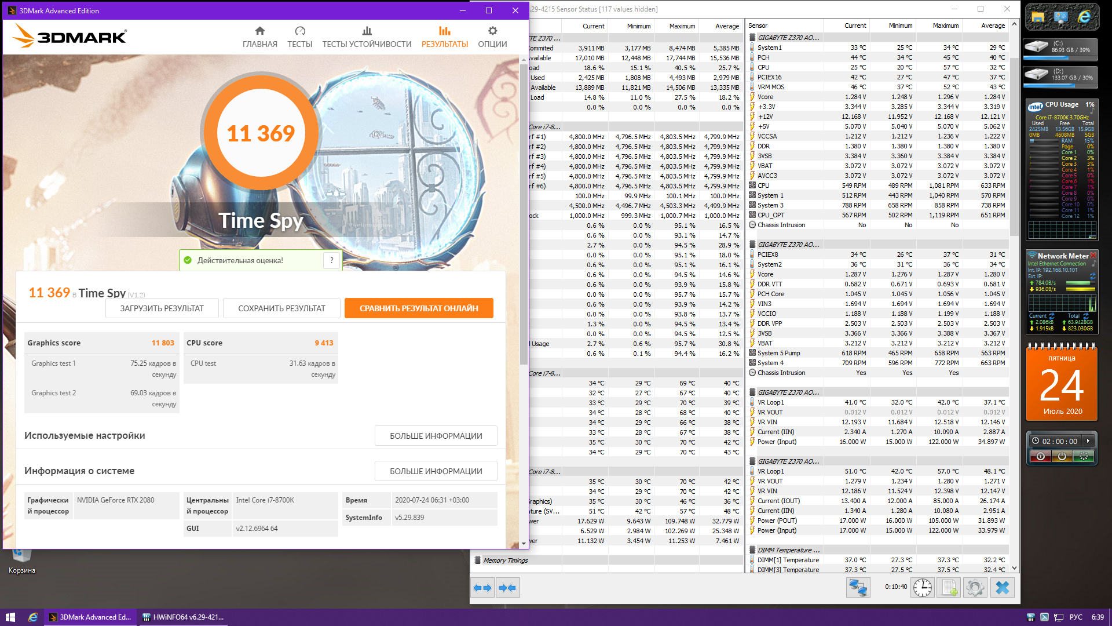Open the ГЛАВНАЯ home tab

[x=259, y=37]
